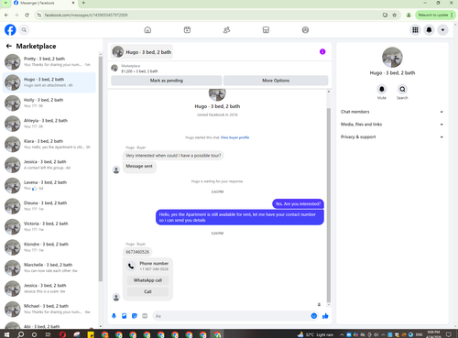Open Holly - 3 bed, 2 bath chat

(49, 103)
